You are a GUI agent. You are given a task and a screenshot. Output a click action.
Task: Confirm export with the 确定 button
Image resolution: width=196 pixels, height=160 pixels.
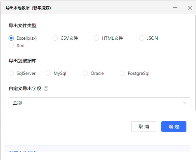174,127
